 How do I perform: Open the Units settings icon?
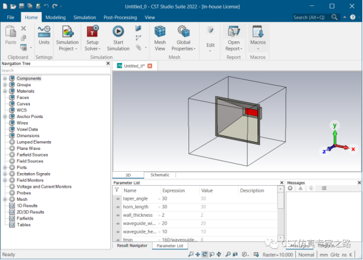(x=44, y=32)
